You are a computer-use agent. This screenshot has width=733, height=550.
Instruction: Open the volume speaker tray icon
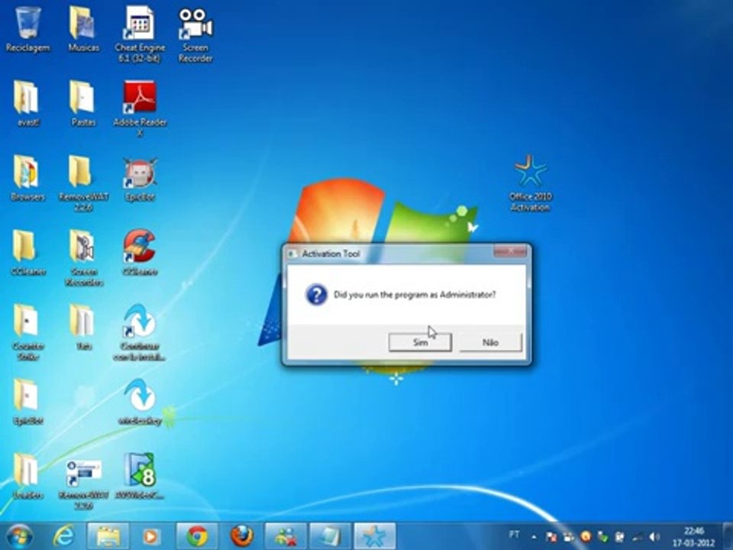pyautogui.click(x=654, y=537)
